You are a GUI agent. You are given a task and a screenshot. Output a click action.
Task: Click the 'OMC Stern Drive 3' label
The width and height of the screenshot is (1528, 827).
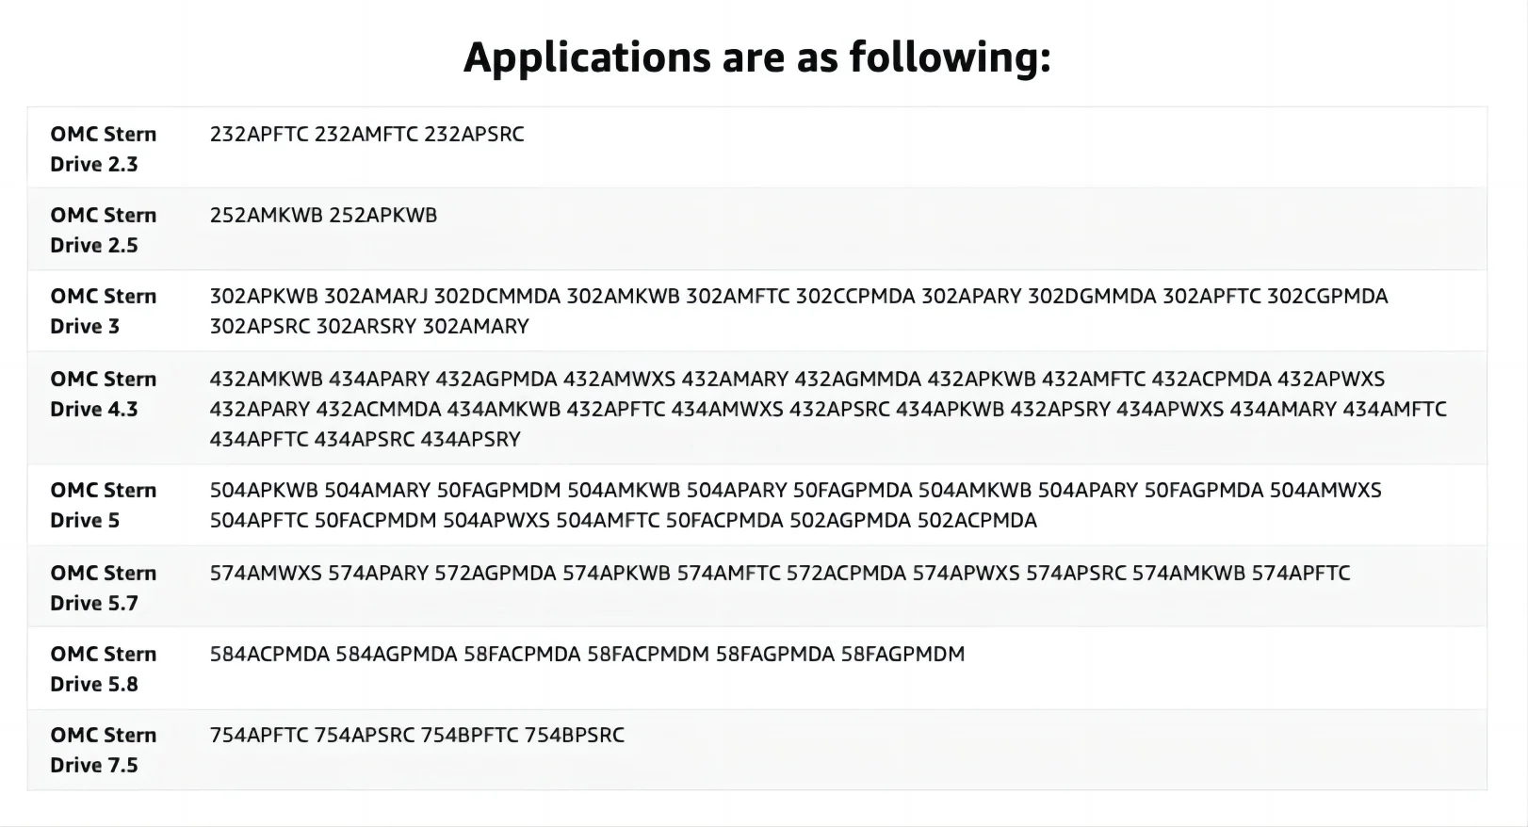pos(104,311)
